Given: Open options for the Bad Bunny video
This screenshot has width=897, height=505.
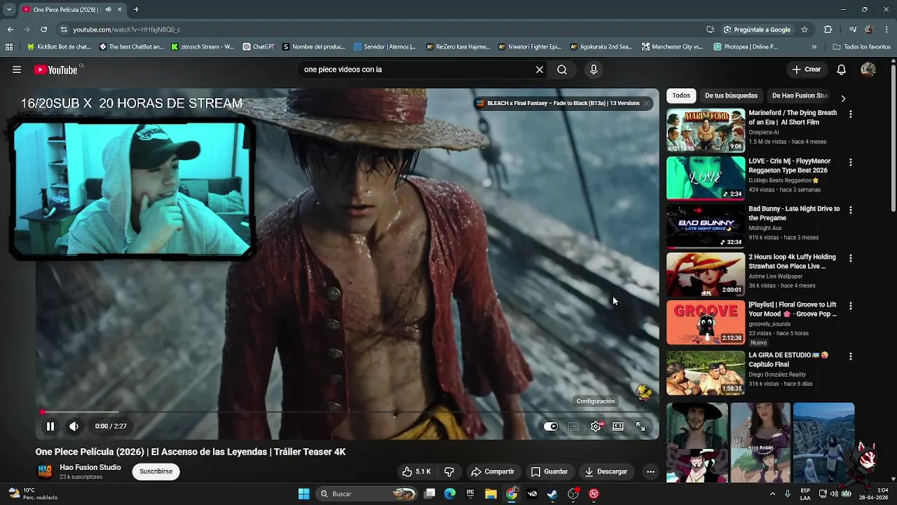Looking at the screenshot, I should [851, 210].
